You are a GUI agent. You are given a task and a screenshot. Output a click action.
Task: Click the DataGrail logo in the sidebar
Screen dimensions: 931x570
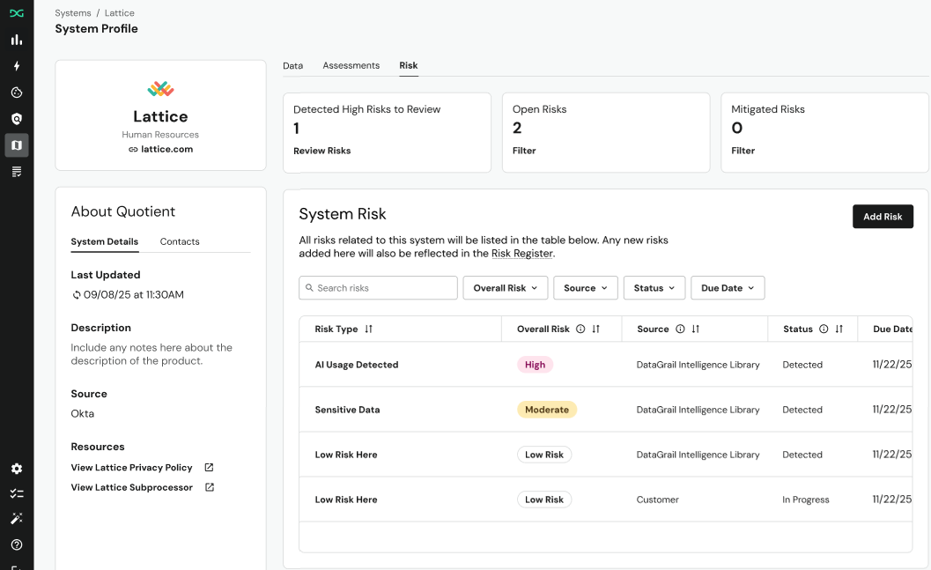click(17, 12)
